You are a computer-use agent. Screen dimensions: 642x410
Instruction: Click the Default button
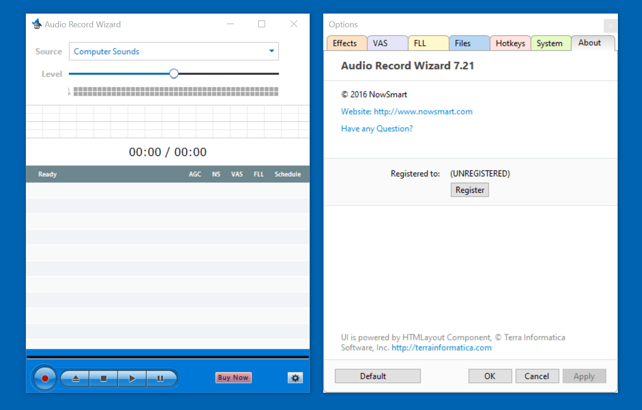coord(378,376)
